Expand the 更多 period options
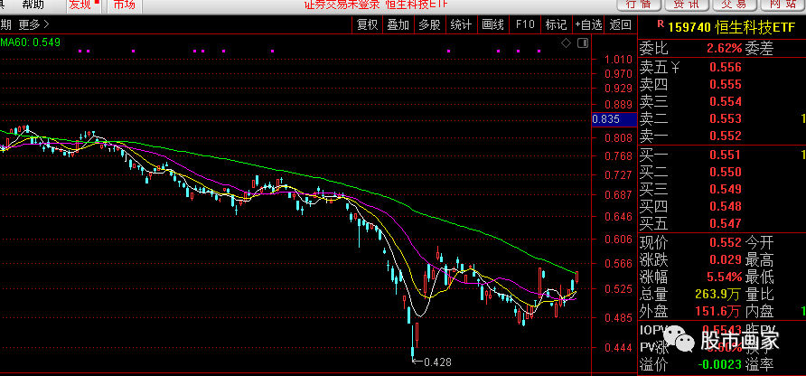 pos(34,23)
